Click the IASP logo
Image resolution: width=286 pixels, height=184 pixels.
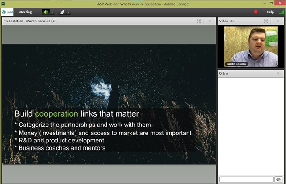tap(8, 12)
